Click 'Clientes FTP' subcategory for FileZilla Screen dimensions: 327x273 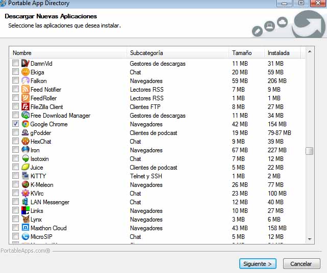pyautogui.click(x=145, y=107)
